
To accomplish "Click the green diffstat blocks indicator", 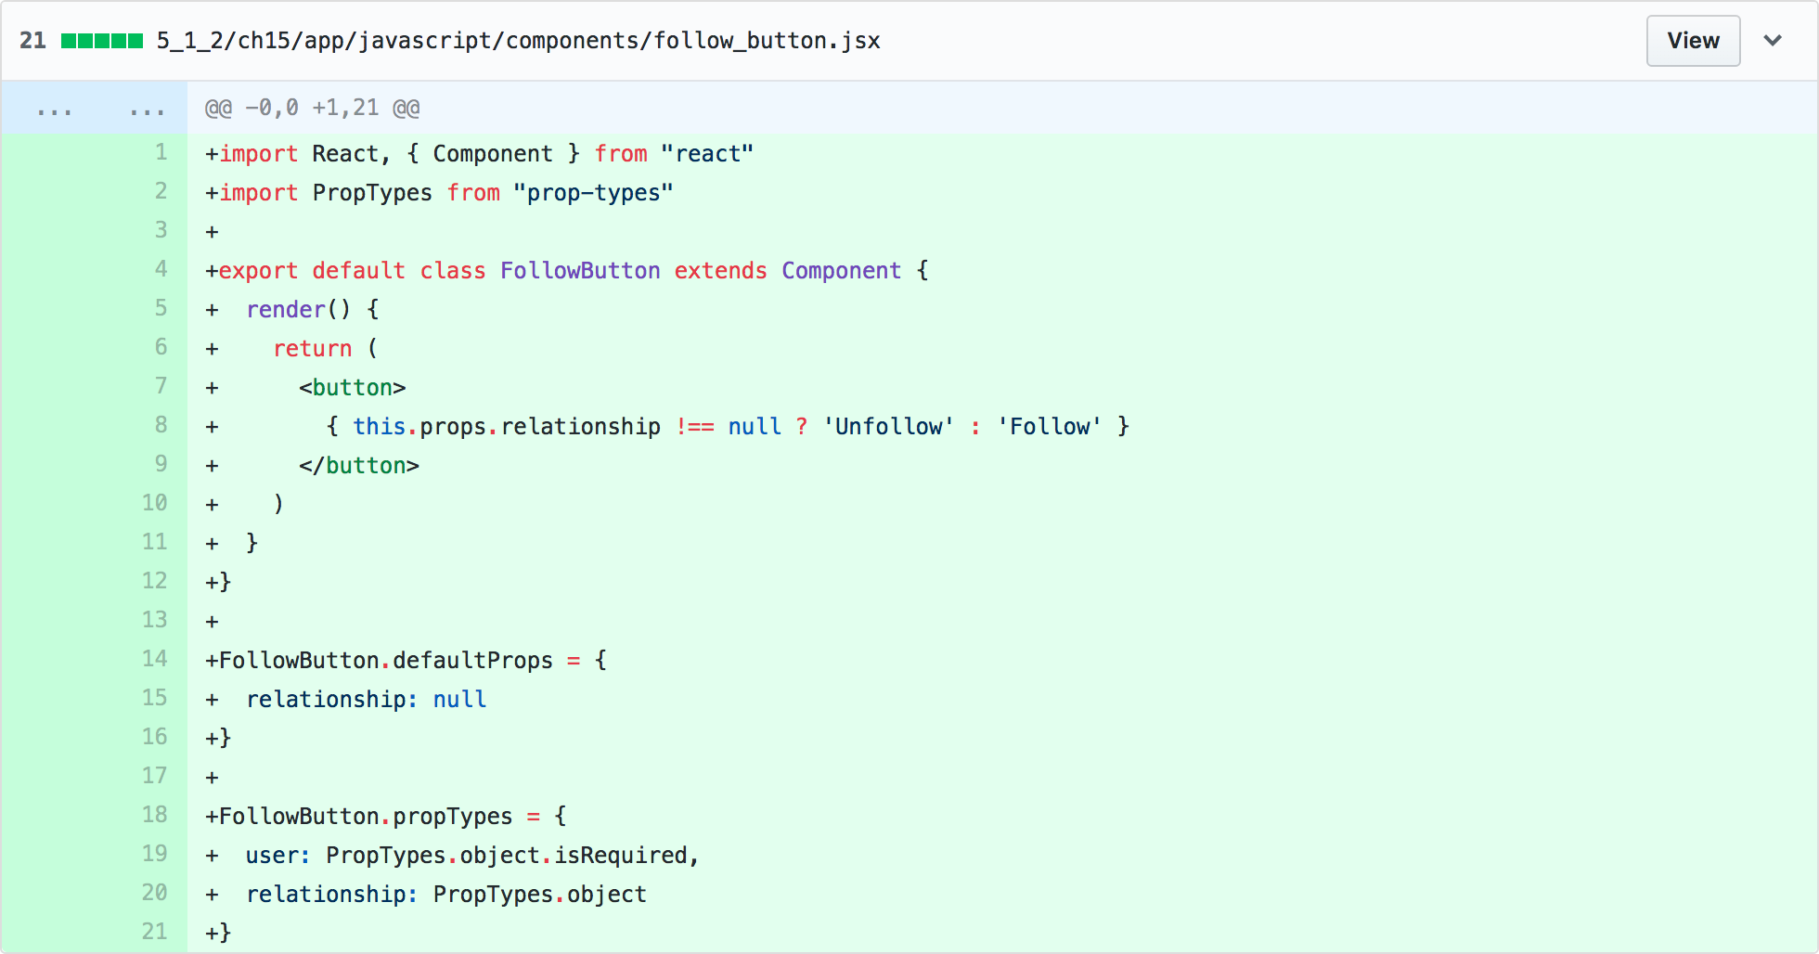I will [x=102, y=41].
